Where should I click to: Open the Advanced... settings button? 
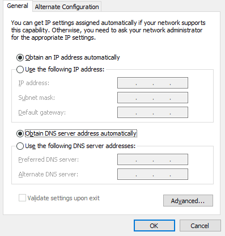tap(188, 201)
